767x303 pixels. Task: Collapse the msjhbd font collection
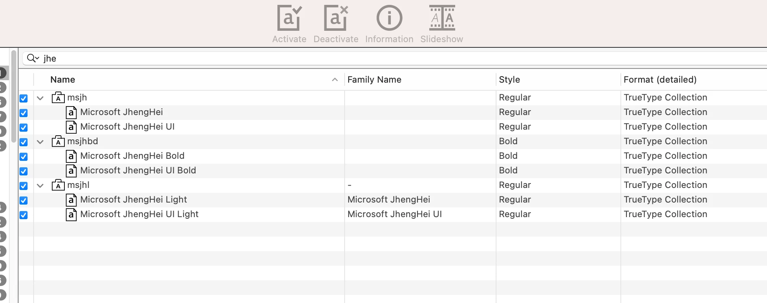(x=40, y=142)
